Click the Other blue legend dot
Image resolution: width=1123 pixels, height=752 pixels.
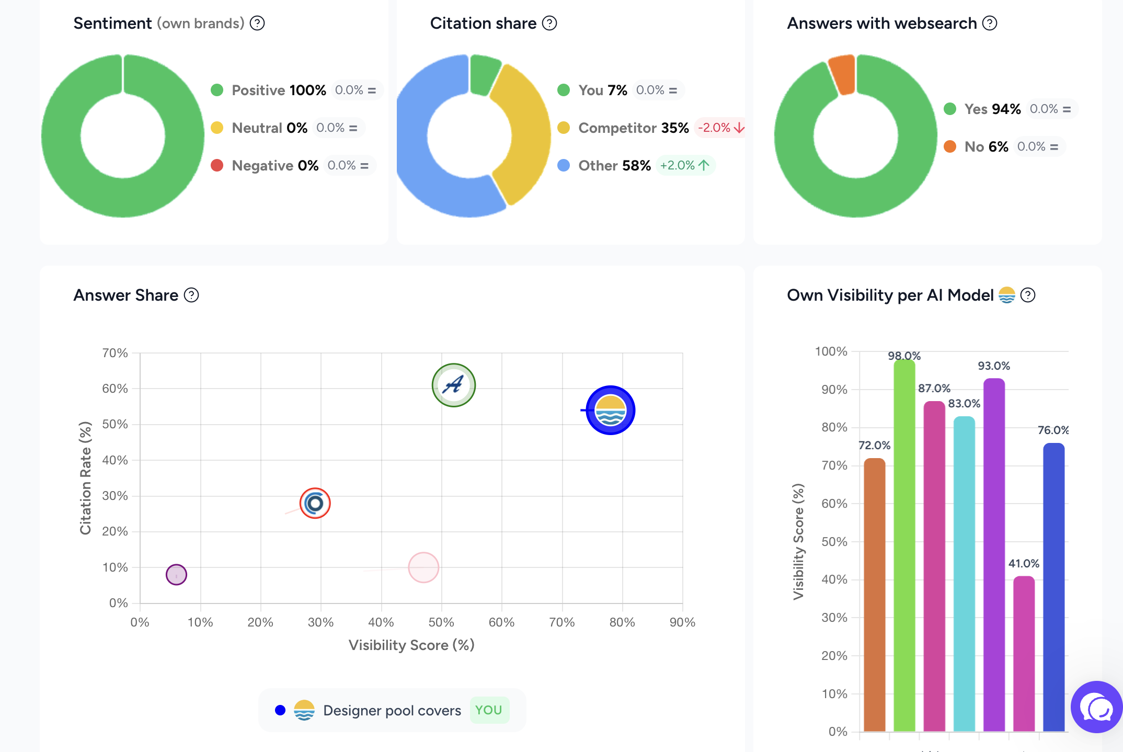tap(564, 165)
